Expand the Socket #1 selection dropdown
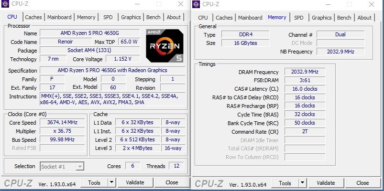The image size is (384, 191). pos(80,167)
